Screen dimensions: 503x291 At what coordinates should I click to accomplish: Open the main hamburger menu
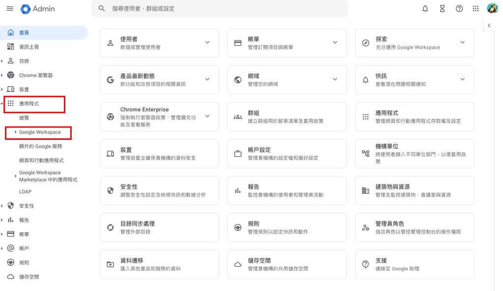click(10, 9)
